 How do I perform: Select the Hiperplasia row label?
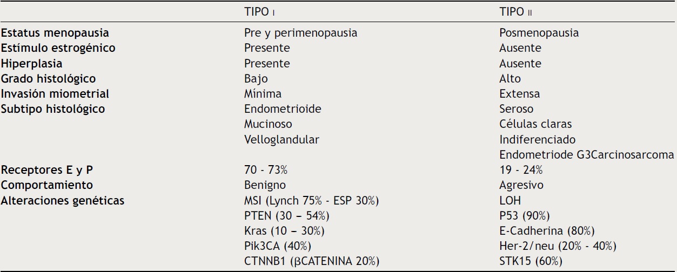click(x=33, y=63)
